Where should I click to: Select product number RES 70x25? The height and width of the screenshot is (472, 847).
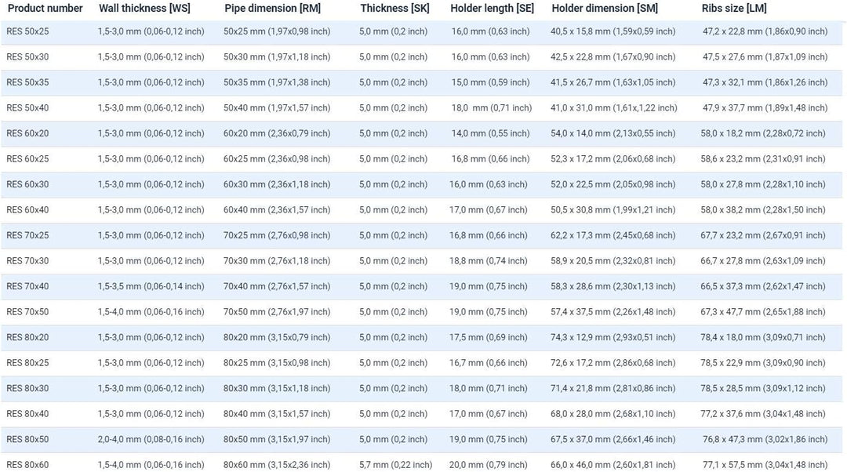pos(27,235)
